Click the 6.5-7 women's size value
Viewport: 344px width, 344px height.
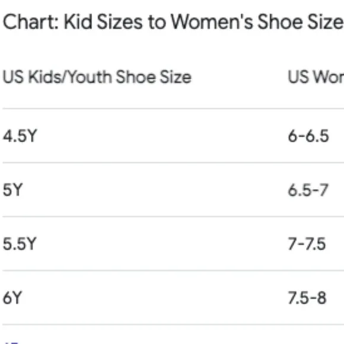(308, 190)
